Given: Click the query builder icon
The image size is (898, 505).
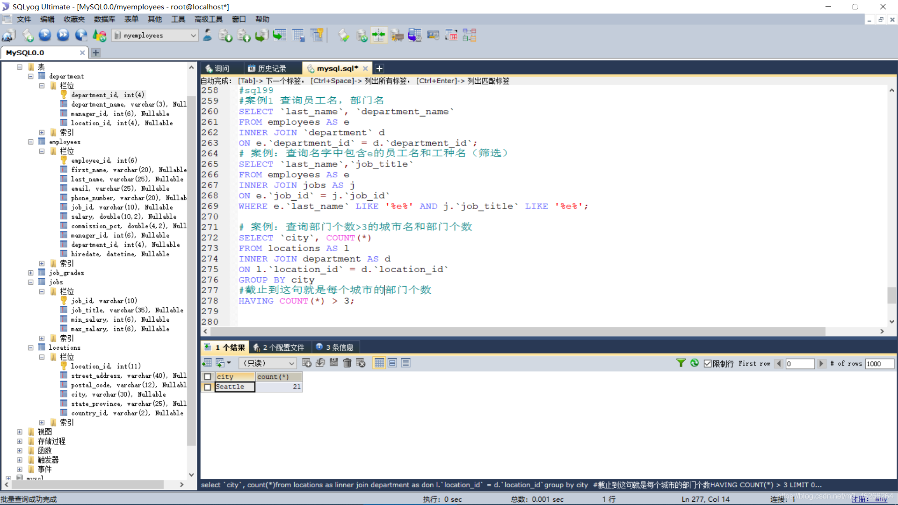Looking at the screenshot, I should [451, 35].
